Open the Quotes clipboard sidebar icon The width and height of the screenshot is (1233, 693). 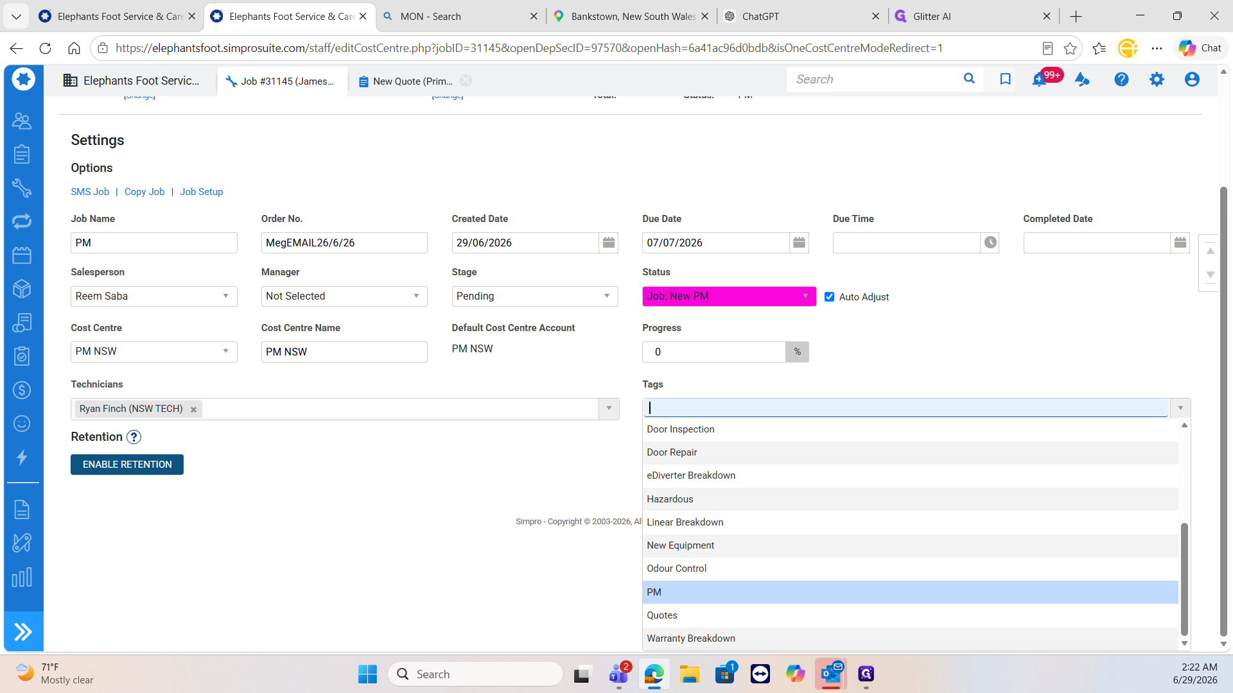pyautogui.click(x=22, y=154)
